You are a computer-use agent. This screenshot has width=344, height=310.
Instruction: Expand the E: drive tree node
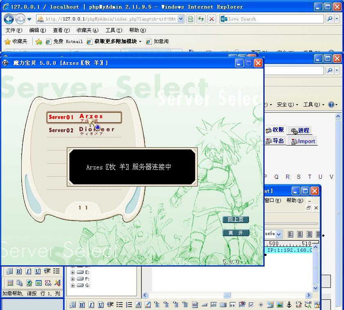click(x=72, y=272)
